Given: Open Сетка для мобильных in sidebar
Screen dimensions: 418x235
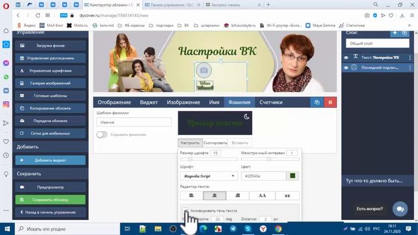Looking at the screenshot, I should click(50, 133).
